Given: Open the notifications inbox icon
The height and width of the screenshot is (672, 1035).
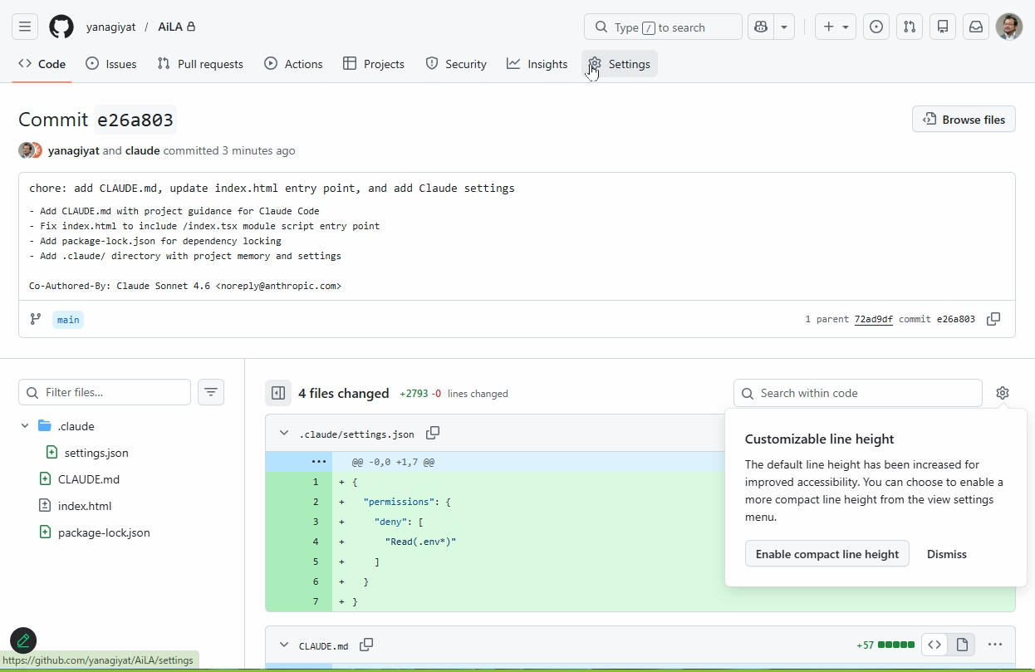Looking at the screenshot, I should tap(976, 27).
